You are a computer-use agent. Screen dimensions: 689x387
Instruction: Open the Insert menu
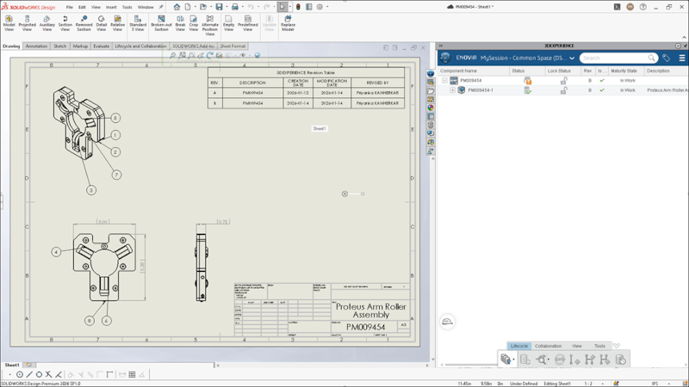point(111,7)
